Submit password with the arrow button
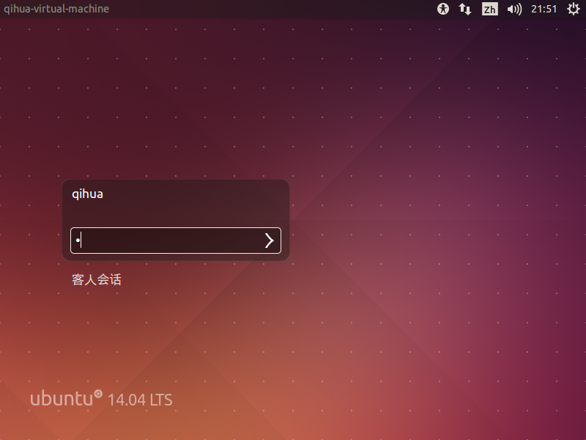586x440 pixels. pos(270,241)
